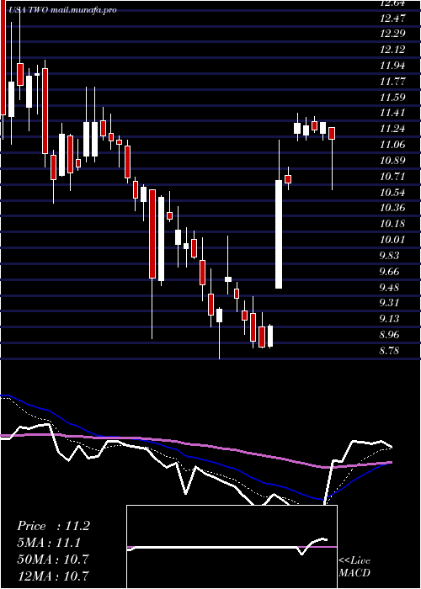Click the 11.06 price axis label
Image resolution: width=421 pixels, height=589 pixels.
click(392, 144)
